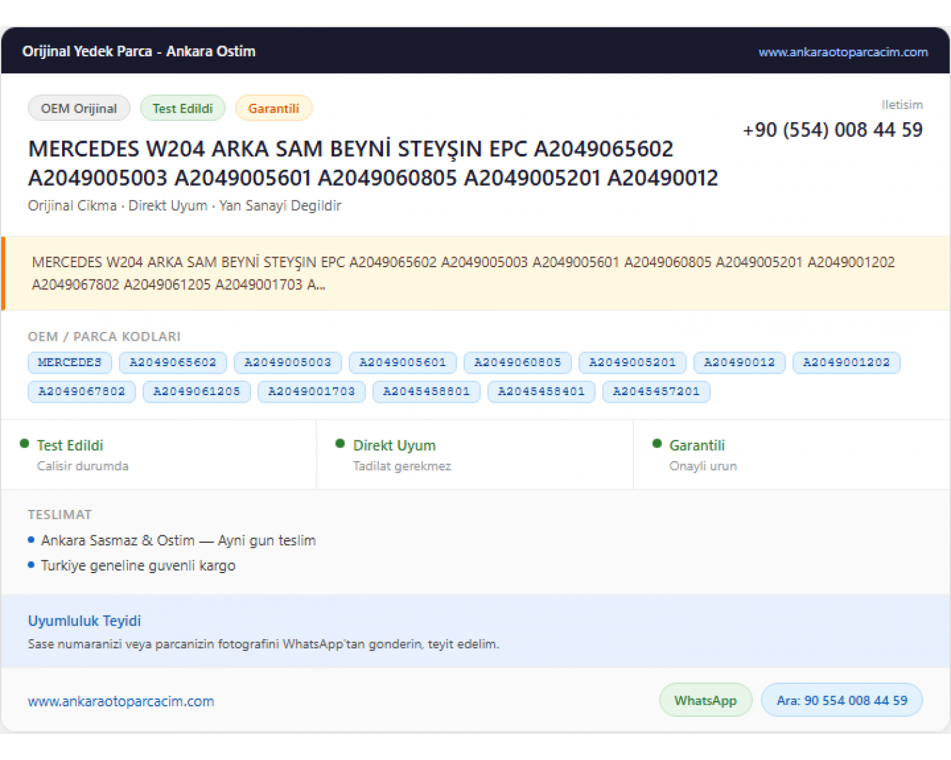Open the website link in the header bar

(x=843, y=52)
